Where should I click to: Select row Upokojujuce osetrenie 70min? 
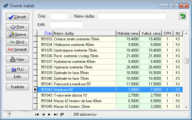click(x=110, y=50)
